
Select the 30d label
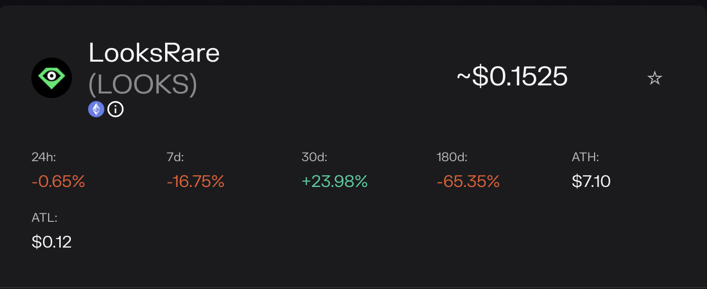315,158
